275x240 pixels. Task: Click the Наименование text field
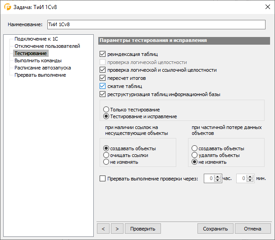pyautogui.click(x=156, y=24)
